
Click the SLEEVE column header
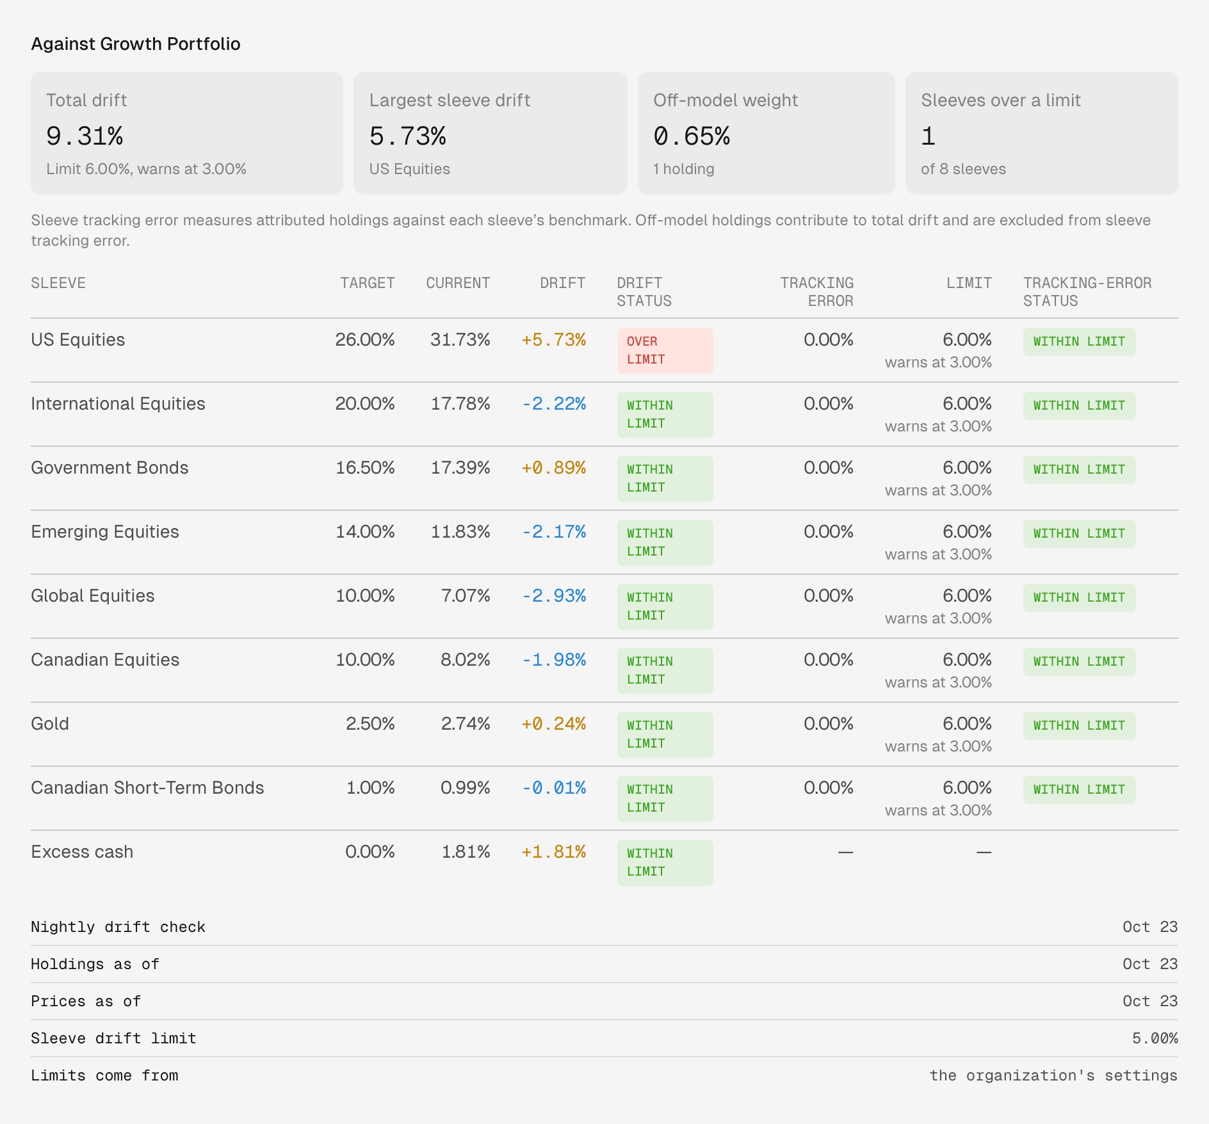pos(58,283)
